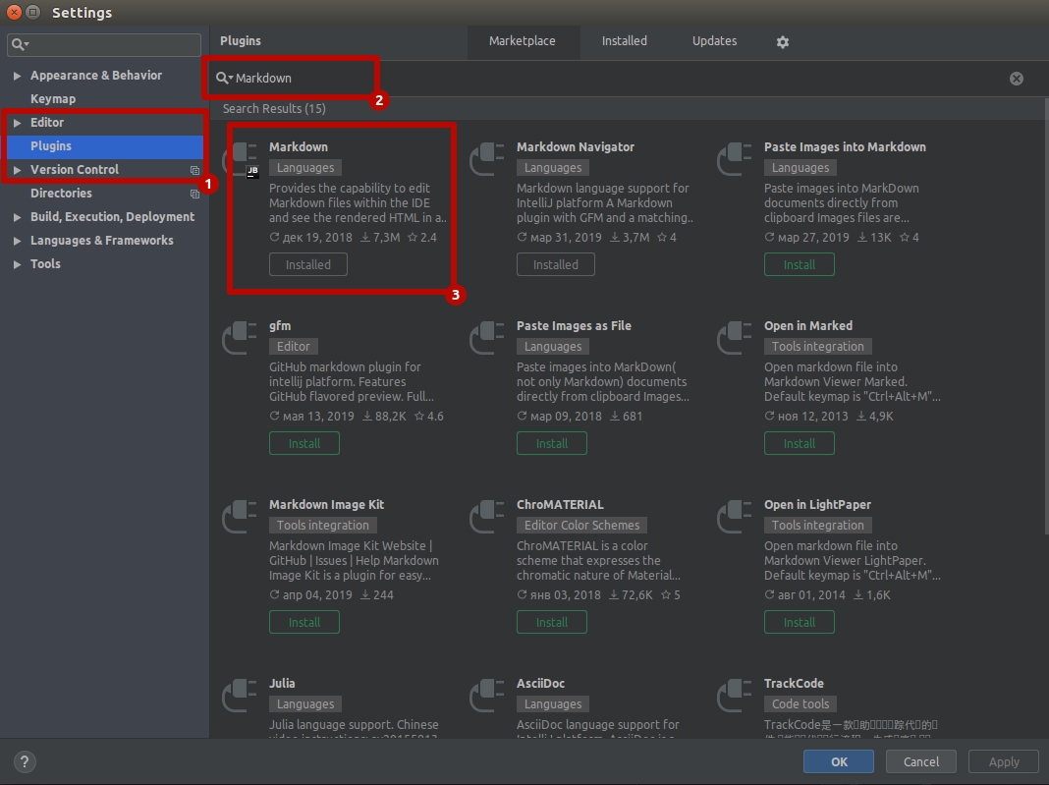Switch to the Updates tab
Image resolution: width=1049 pixels, height=785 pixels.
(714, 41)
